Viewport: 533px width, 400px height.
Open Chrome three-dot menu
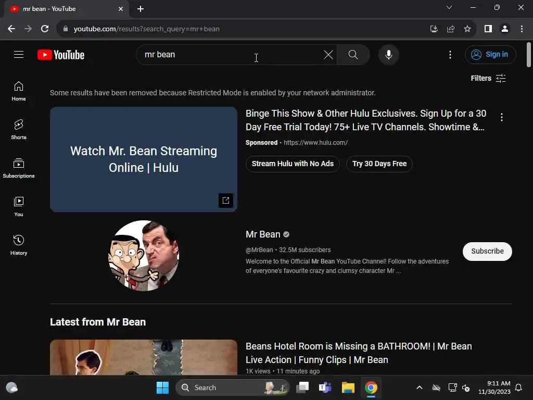522,29
